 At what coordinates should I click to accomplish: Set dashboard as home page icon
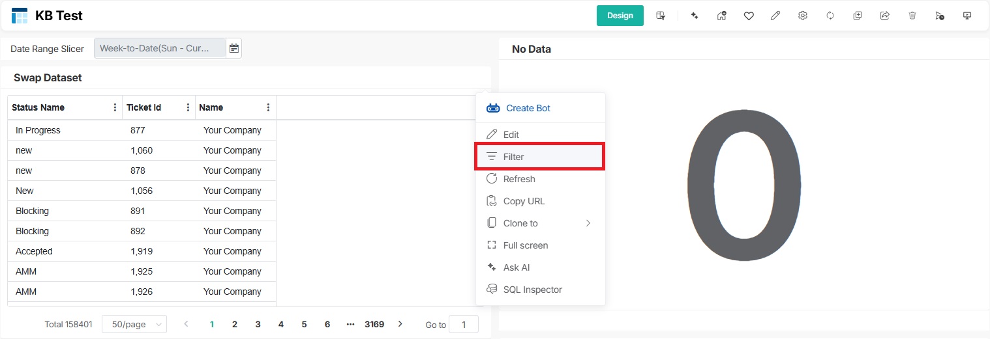coord(721,16)
